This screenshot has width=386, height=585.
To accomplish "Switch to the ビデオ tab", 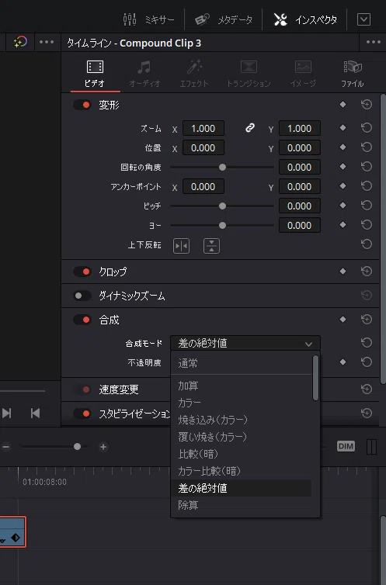I will pyautogui.click(x=95, y=74).
